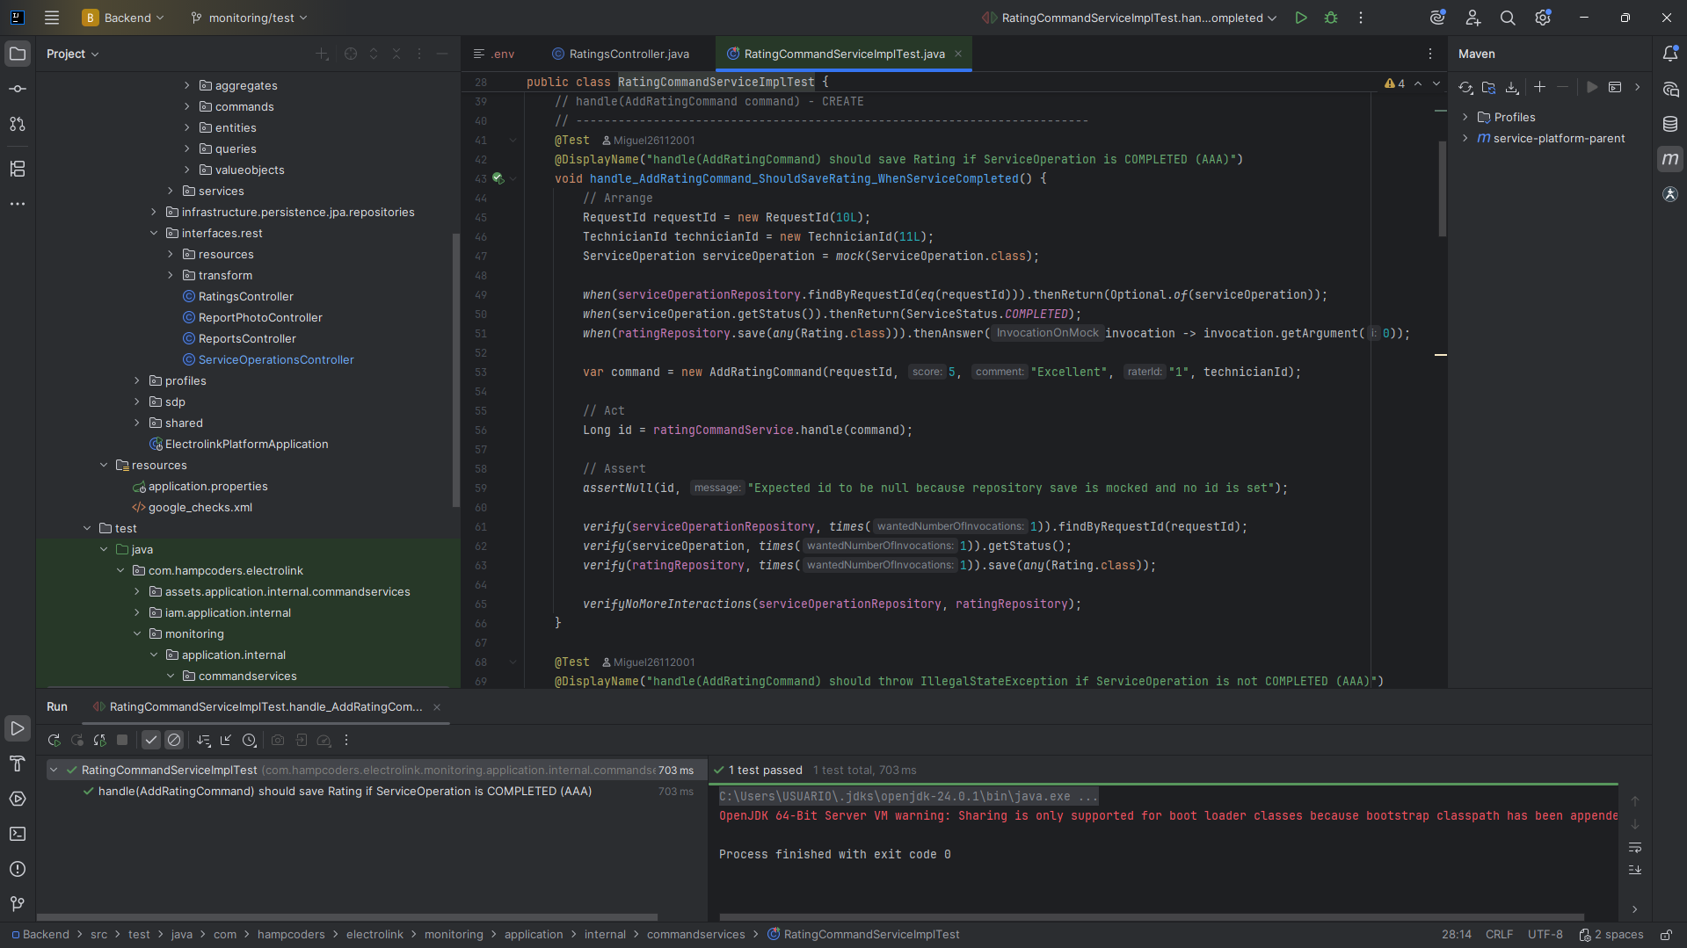Toggle the Project tool window
This screenshot has width=1687, height=948.
(18, 54)
